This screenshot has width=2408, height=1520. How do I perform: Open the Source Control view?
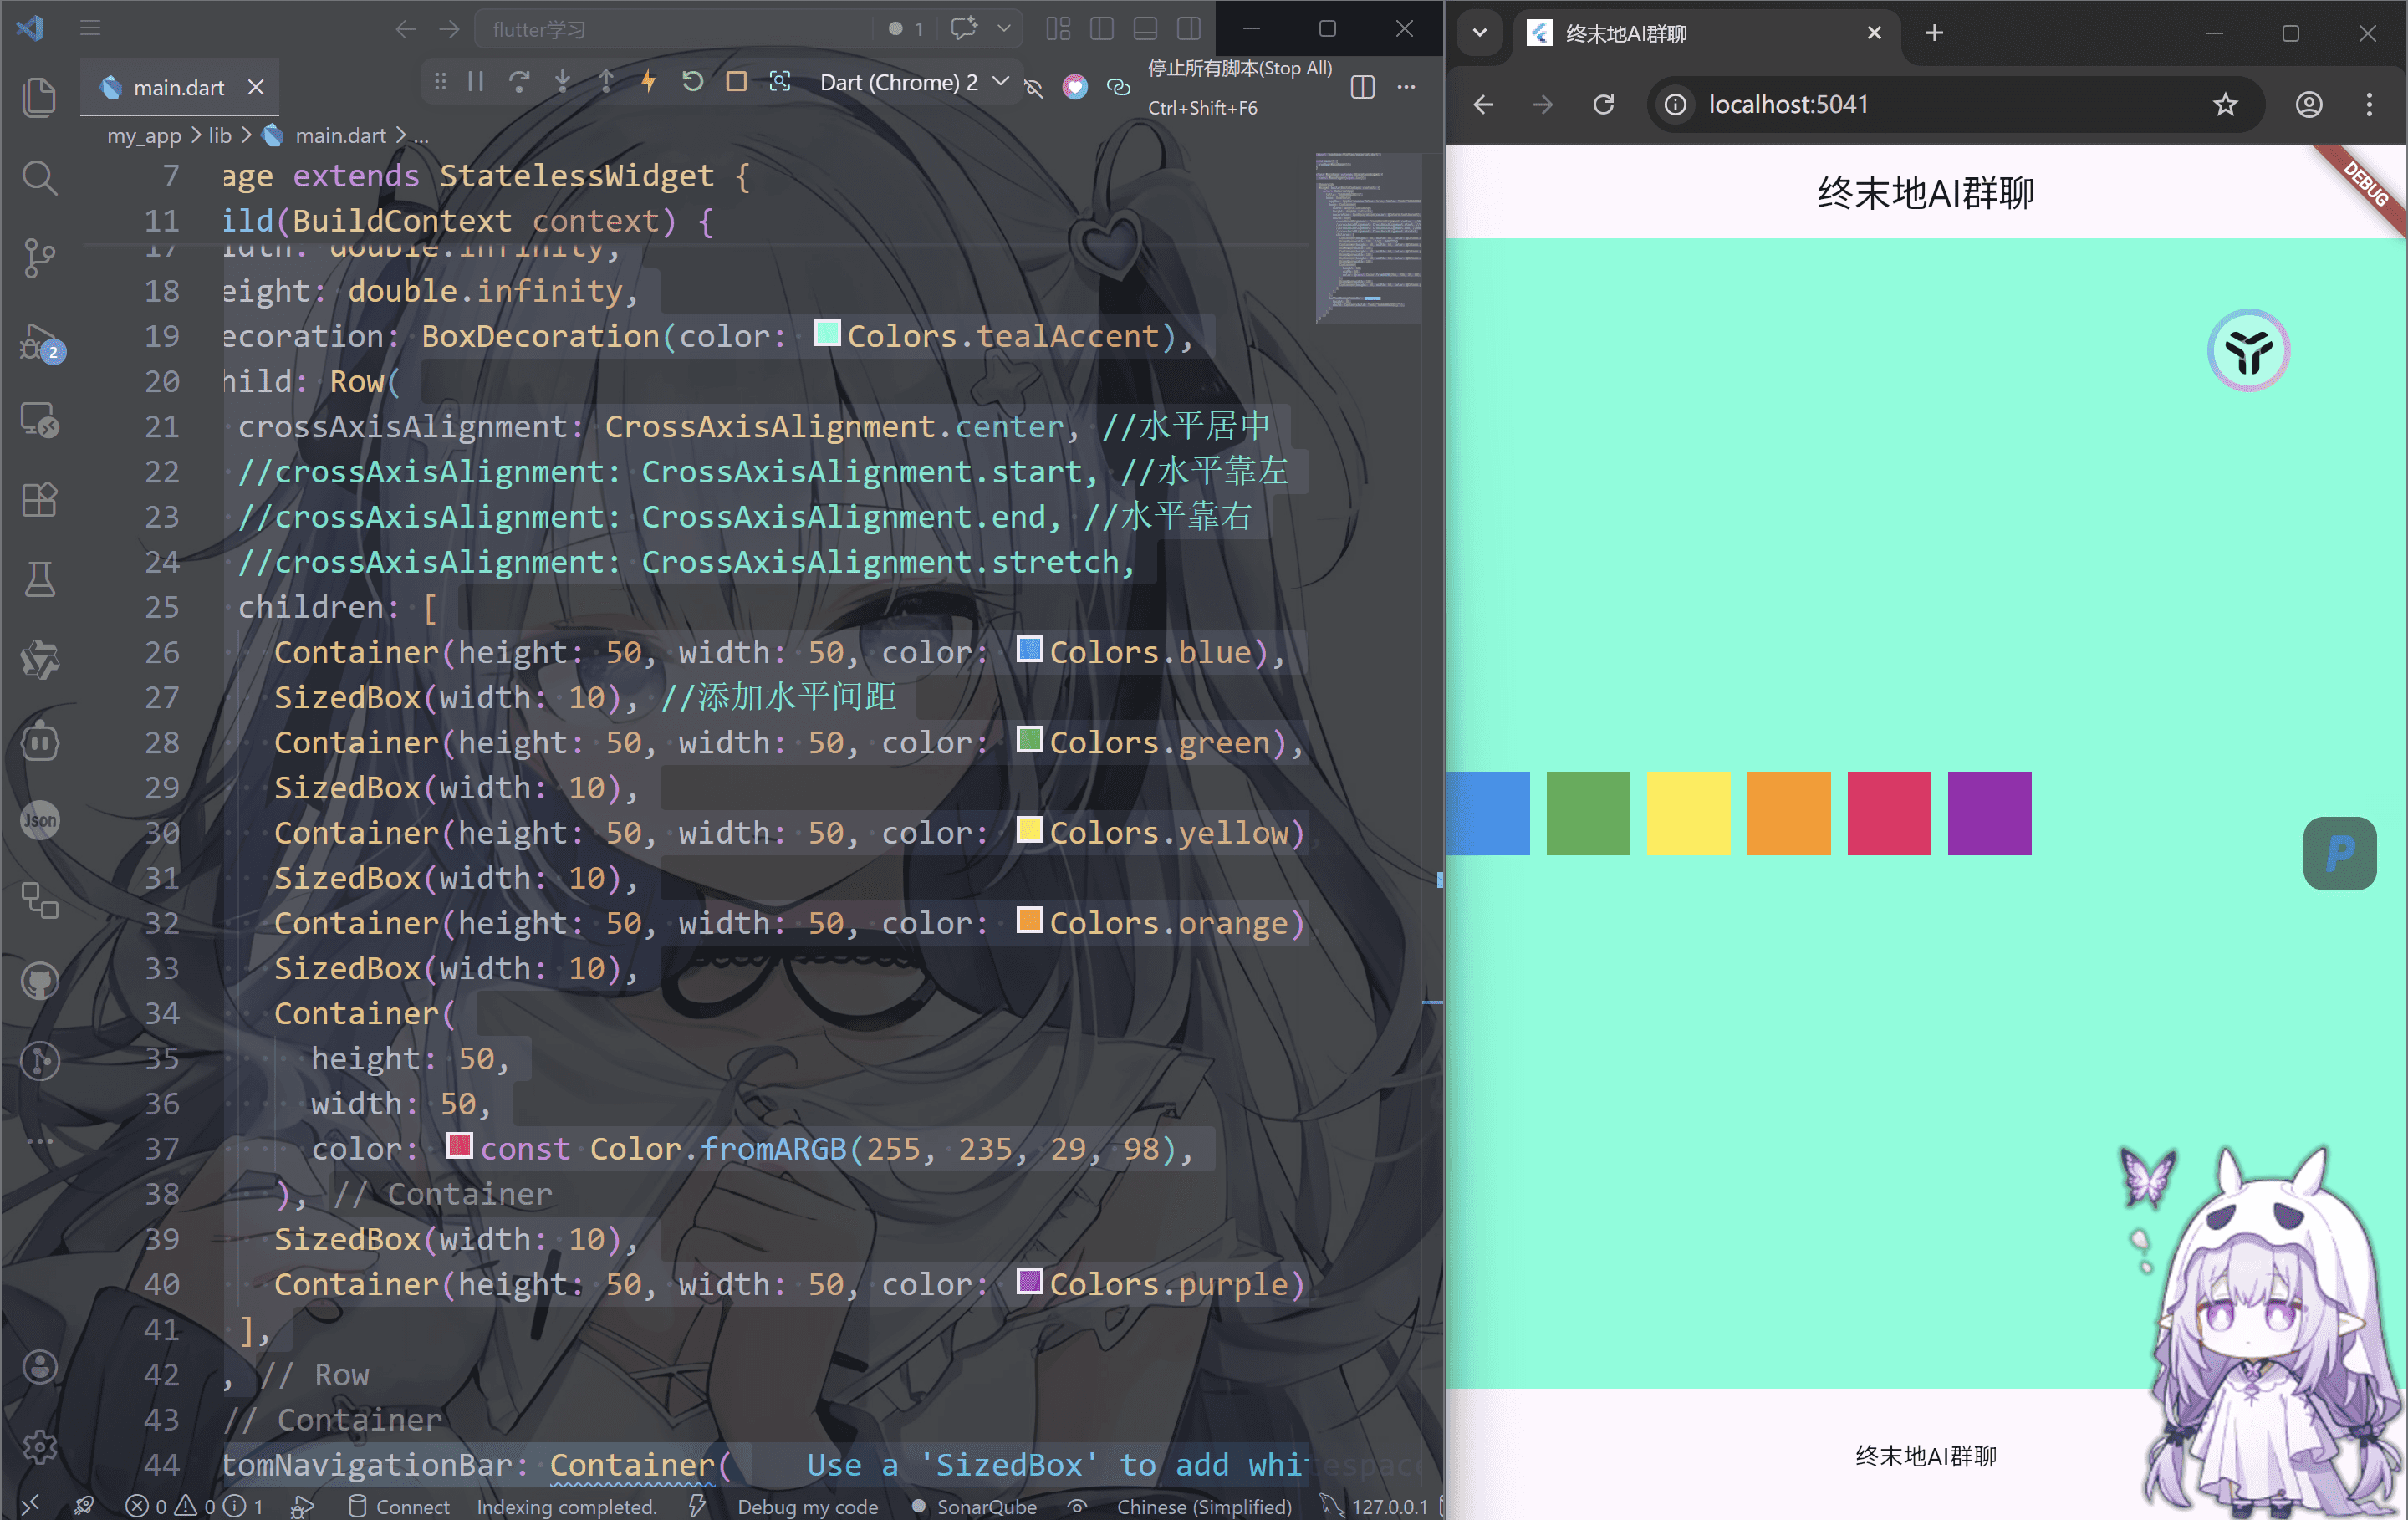(39, 258)
